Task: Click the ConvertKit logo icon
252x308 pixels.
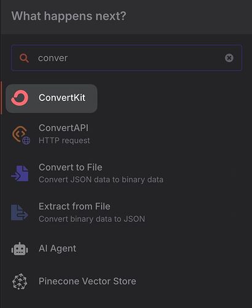Action: pyautogui.click(x=20, y=98)
